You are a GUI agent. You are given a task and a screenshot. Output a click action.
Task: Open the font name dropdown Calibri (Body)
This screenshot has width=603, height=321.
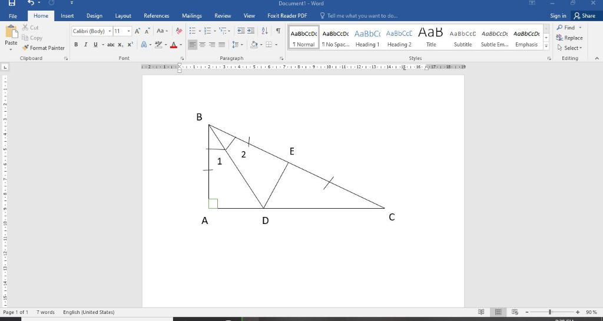(110, 31)
